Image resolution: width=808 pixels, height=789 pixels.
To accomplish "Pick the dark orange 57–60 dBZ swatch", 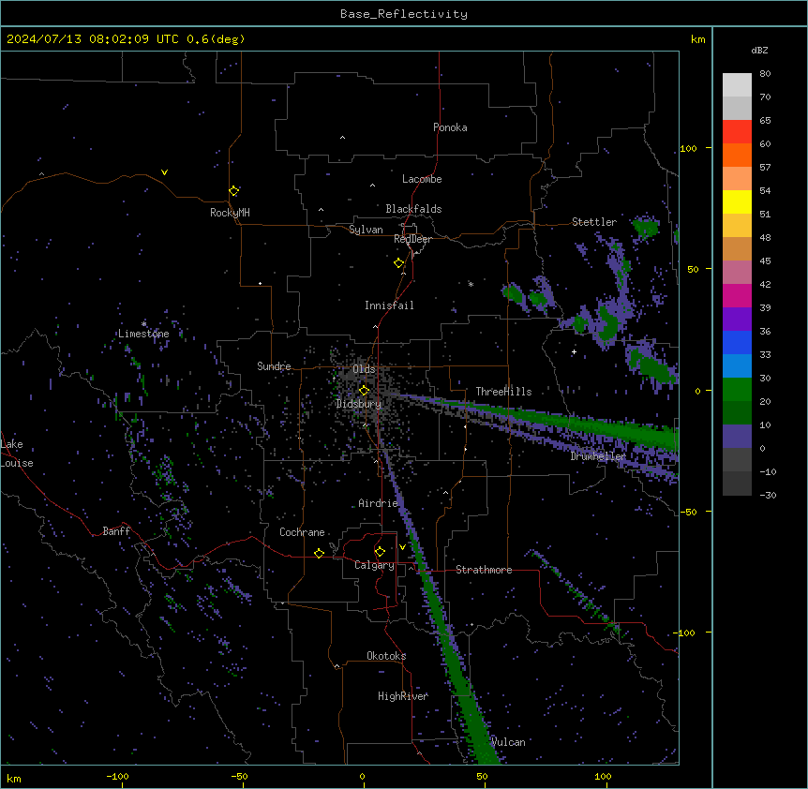I will (737, 155).
